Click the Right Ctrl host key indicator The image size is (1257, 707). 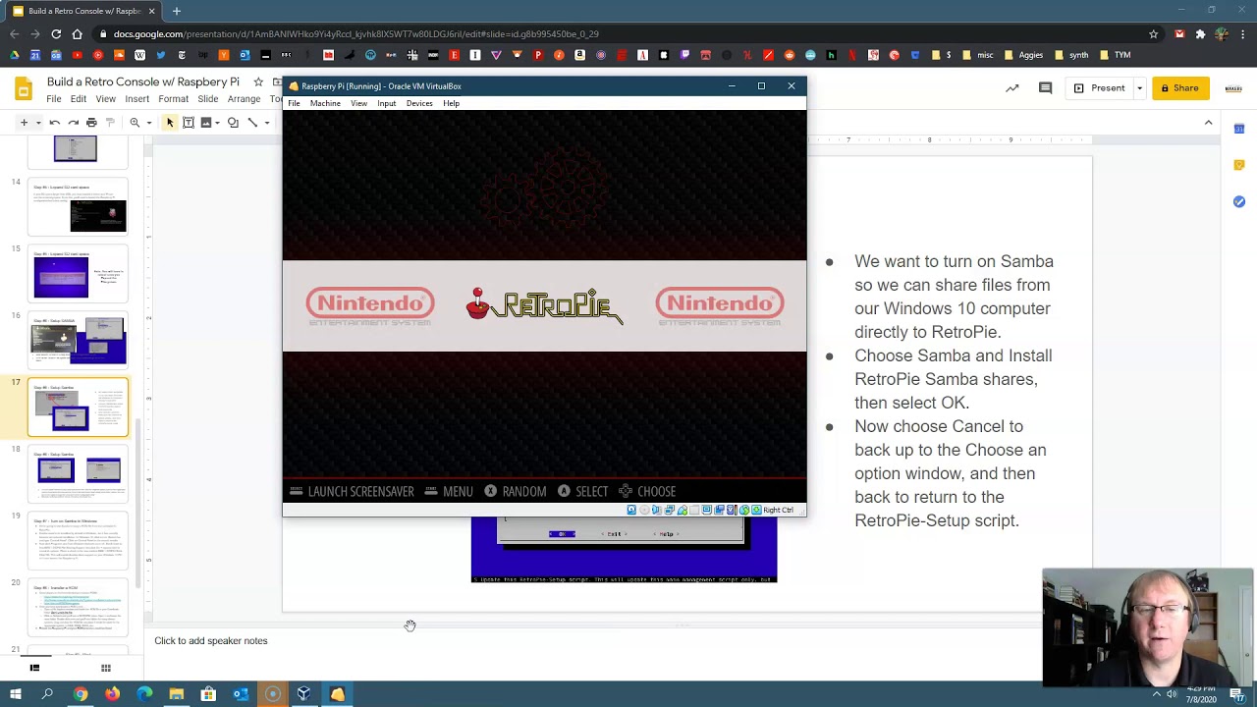point(778,510)
